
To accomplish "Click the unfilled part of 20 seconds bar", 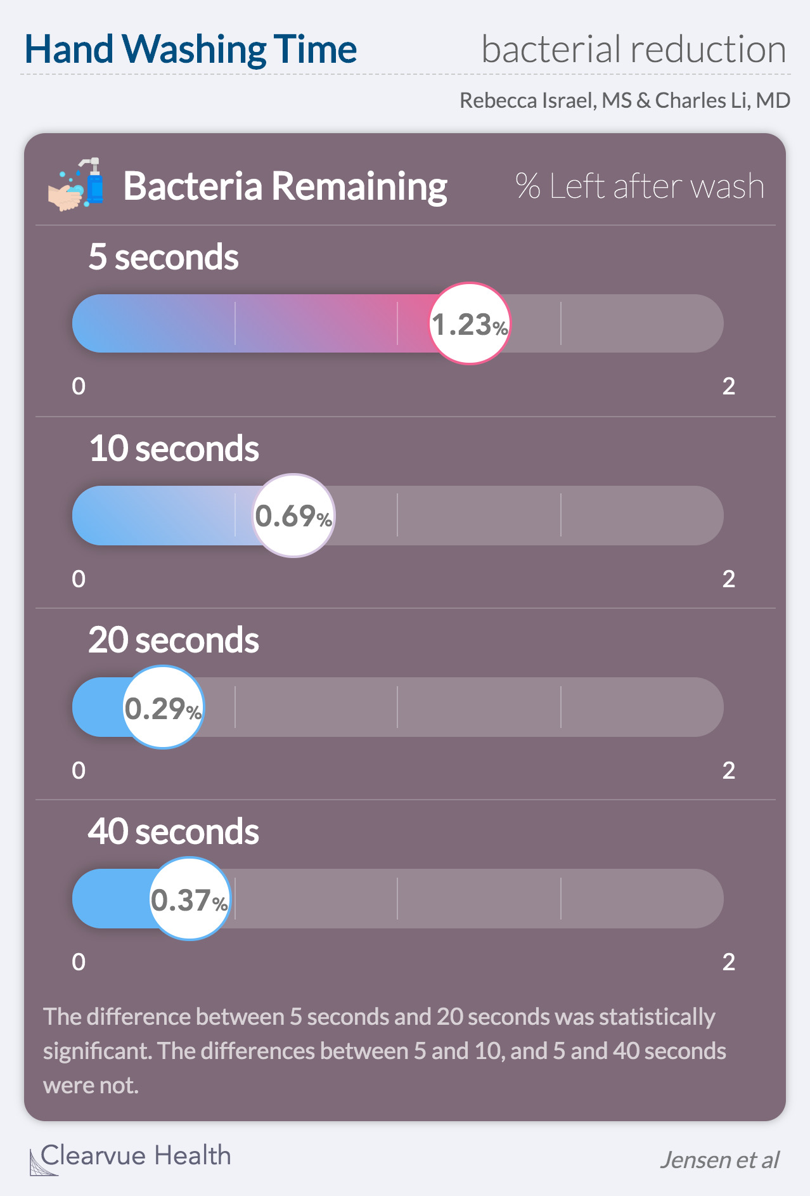I will tap(464, 707).
